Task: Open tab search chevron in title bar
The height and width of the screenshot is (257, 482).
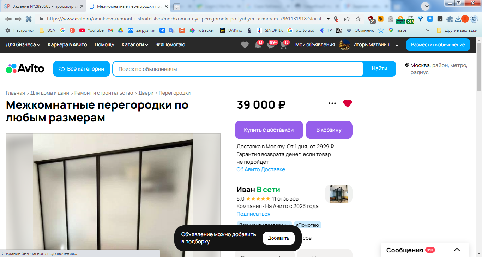Action: (425, 6)
